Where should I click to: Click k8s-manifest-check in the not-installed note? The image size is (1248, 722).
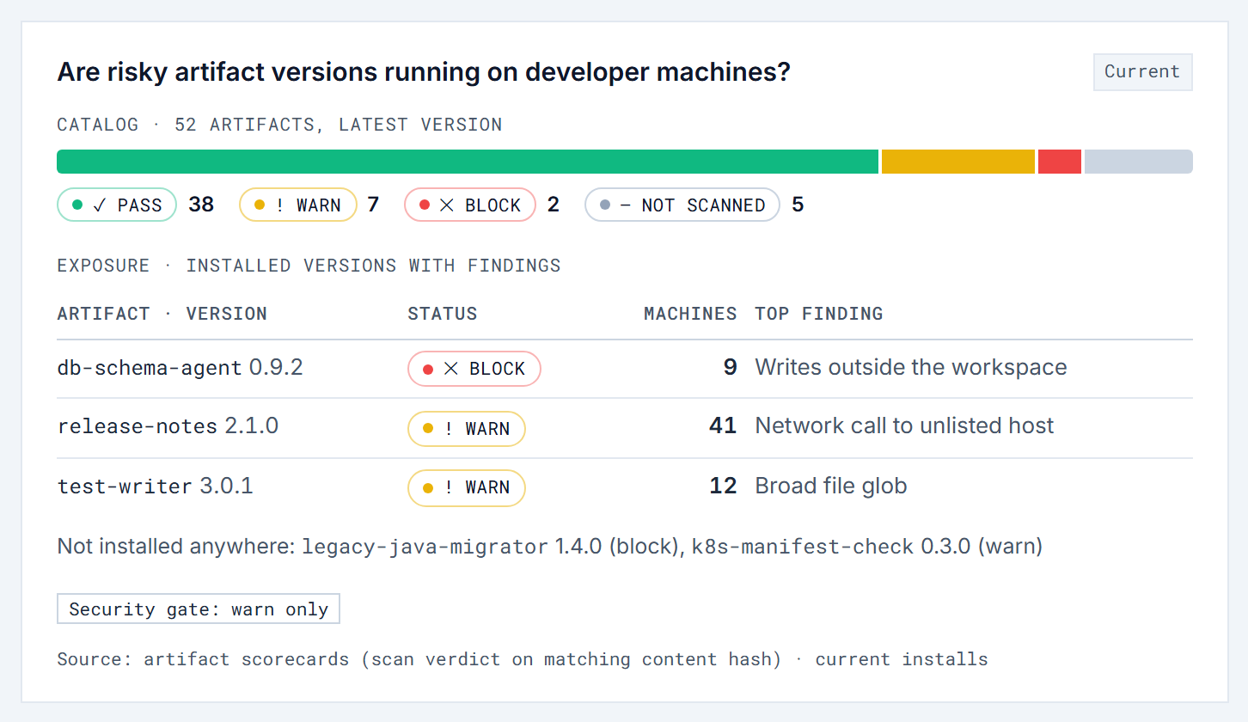pos(803,547)
